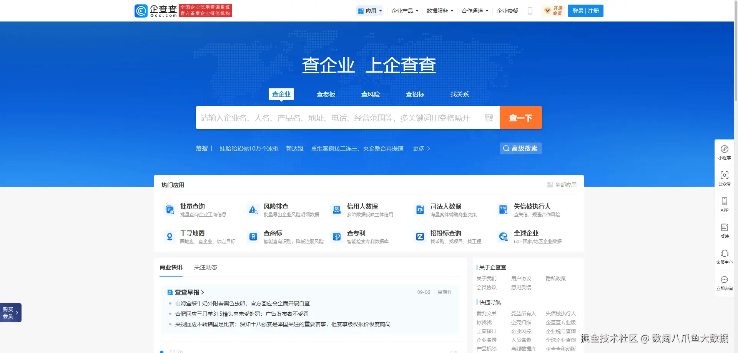The height and width of the screenshot is (353, 738).
Task: Open the 风险排查 app icon
Action: 253,210
